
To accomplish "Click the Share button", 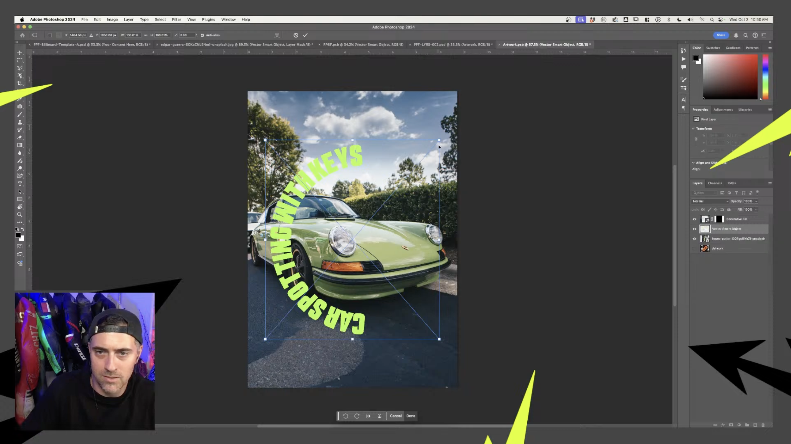I will pos(721,35).
